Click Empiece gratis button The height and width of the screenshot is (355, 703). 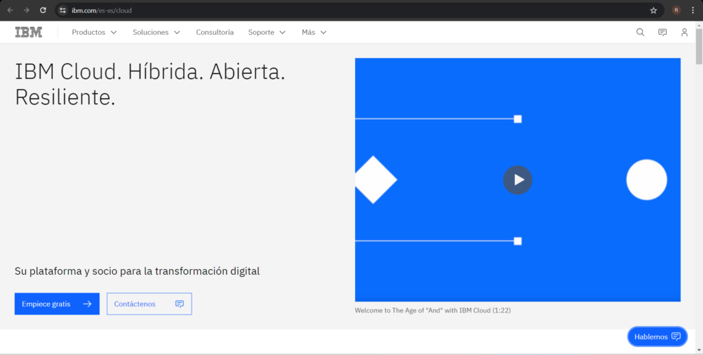click(x=57, y=304)
